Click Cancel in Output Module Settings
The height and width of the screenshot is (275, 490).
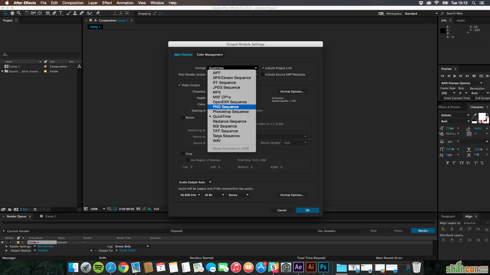pos(282,210)
